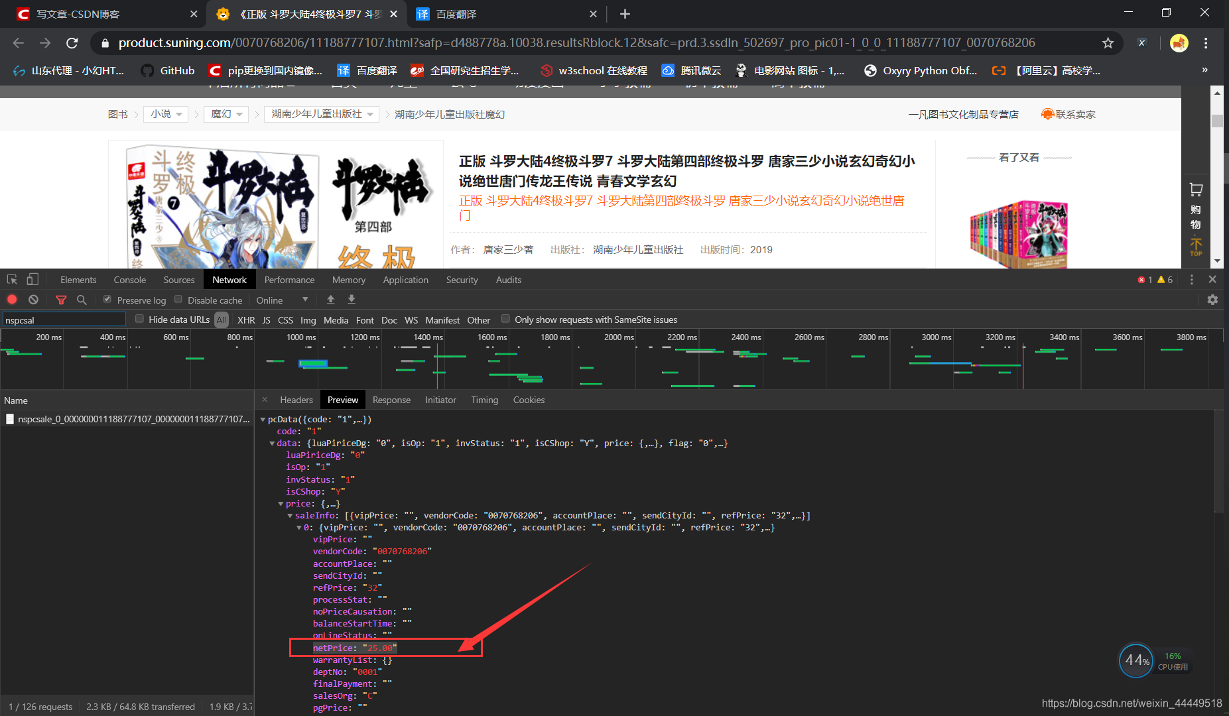The height and width of the screenshot is (716, 1229).
Task: Select the All filter type
Action: tap(222, 320)
